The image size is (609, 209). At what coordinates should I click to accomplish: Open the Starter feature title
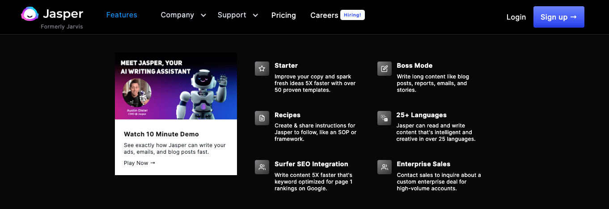286,66
